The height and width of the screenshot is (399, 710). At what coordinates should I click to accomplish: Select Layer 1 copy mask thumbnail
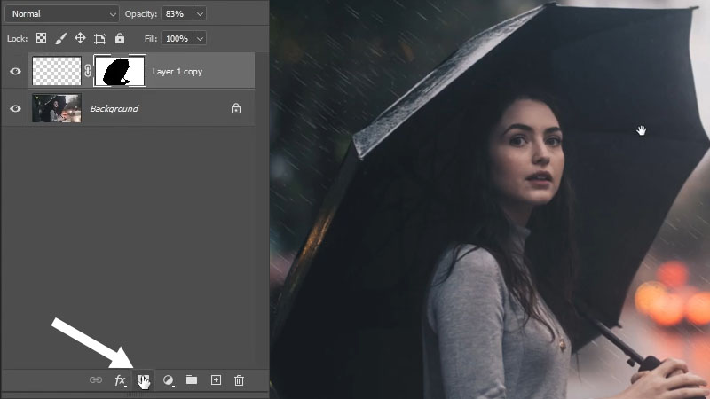[120, 71]
